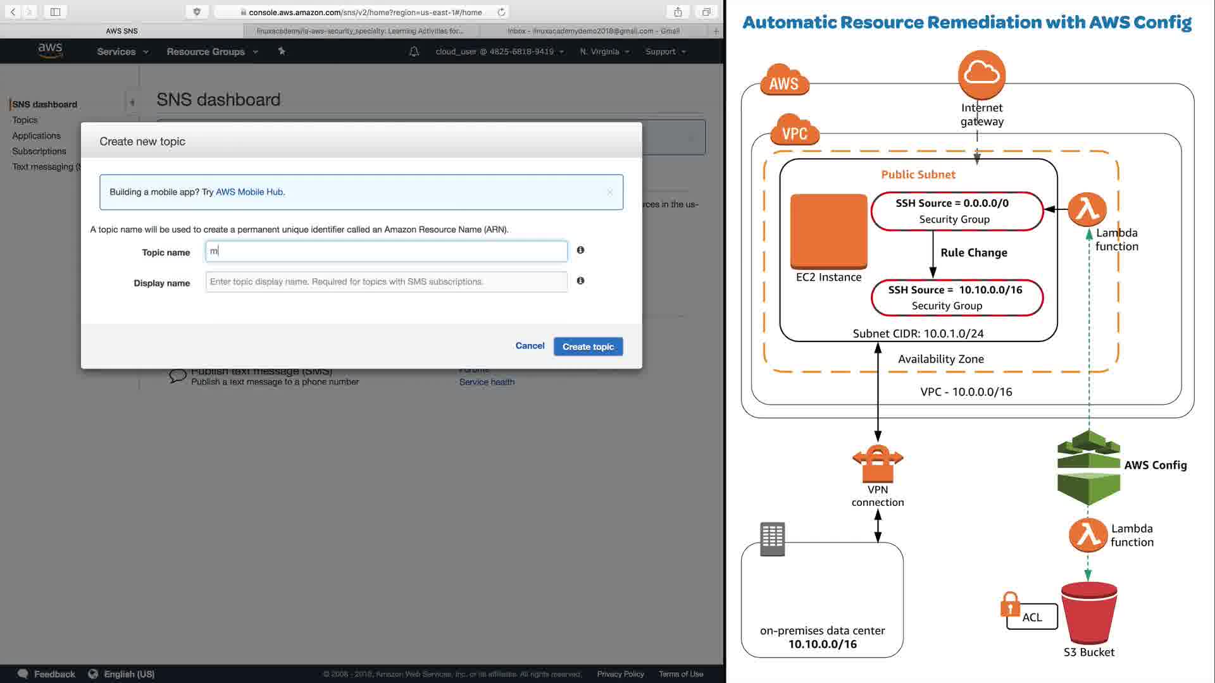1215x683 pixels.
Task: Expand the Services dropdown menu
Action: (x=122, y=52)
